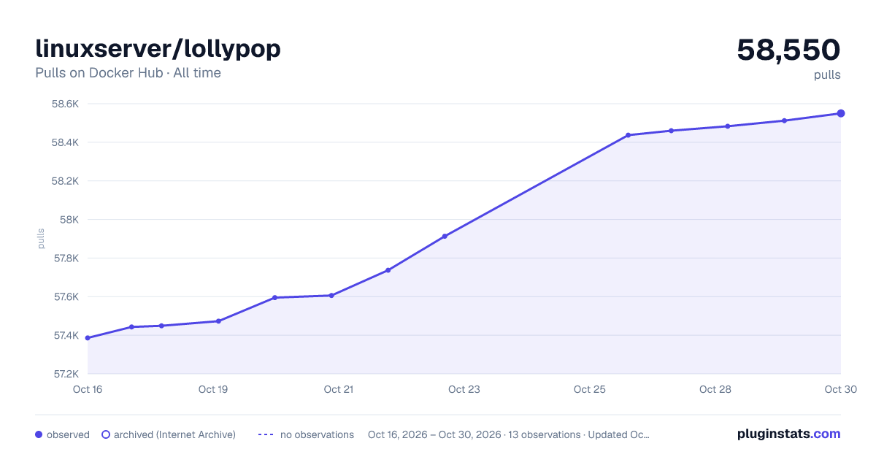The height and width of the screenshot is (460, 876).
Task: Click the 57.6K y-axis label
Action: 65,297
